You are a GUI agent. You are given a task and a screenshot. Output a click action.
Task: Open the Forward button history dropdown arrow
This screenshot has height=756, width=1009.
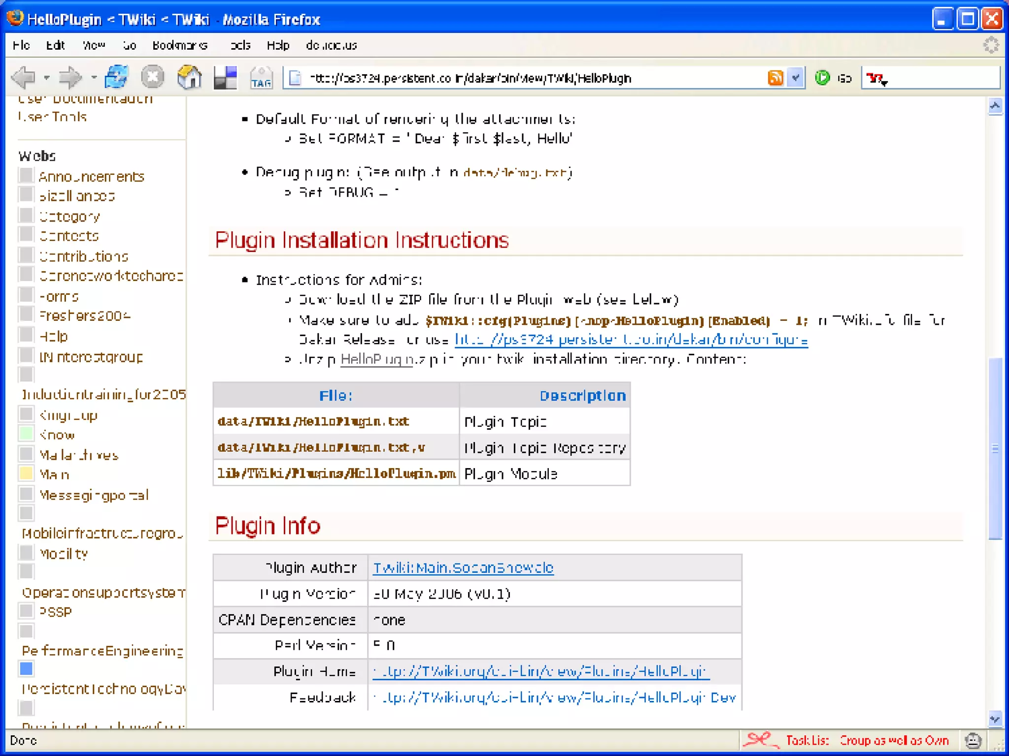click(x=94, y=78)
